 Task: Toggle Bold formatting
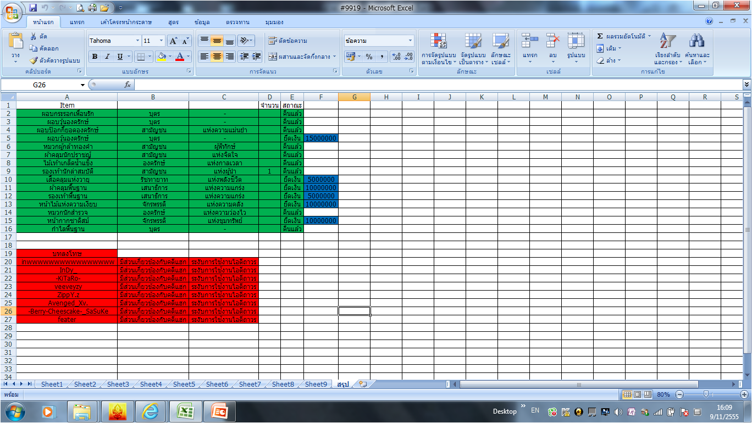(95, 57)
